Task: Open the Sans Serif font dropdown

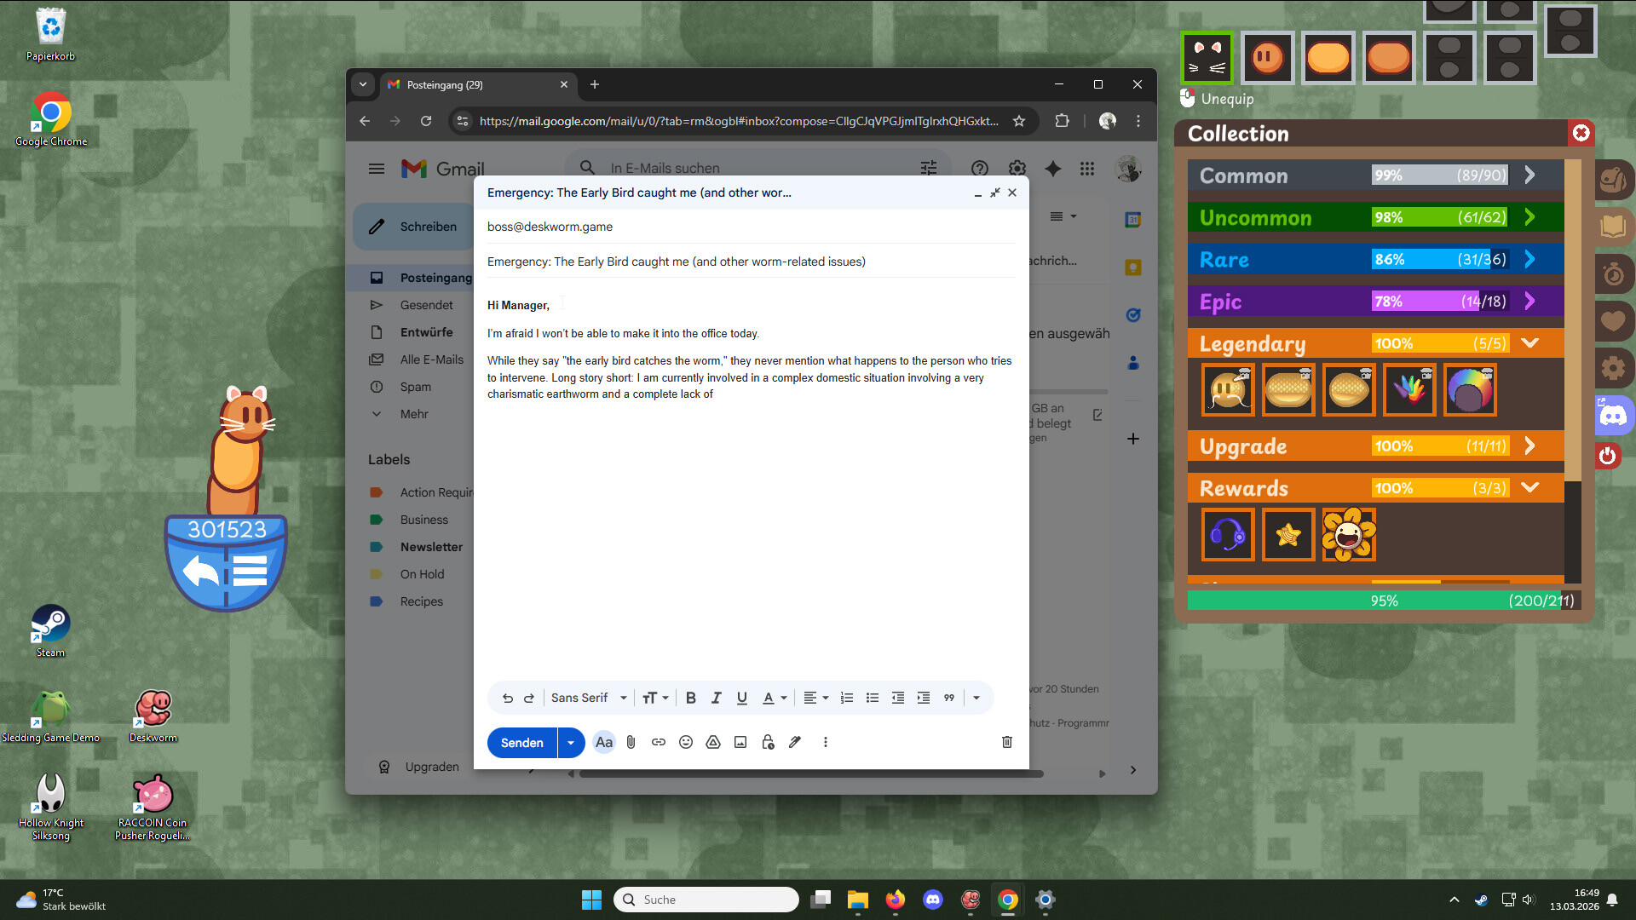Action: coord(588,697)
